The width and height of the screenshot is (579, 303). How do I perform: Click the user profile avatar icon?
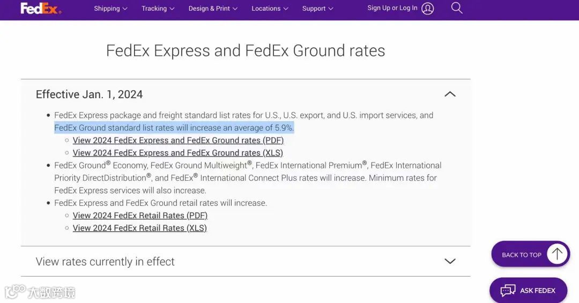[427, 9]
